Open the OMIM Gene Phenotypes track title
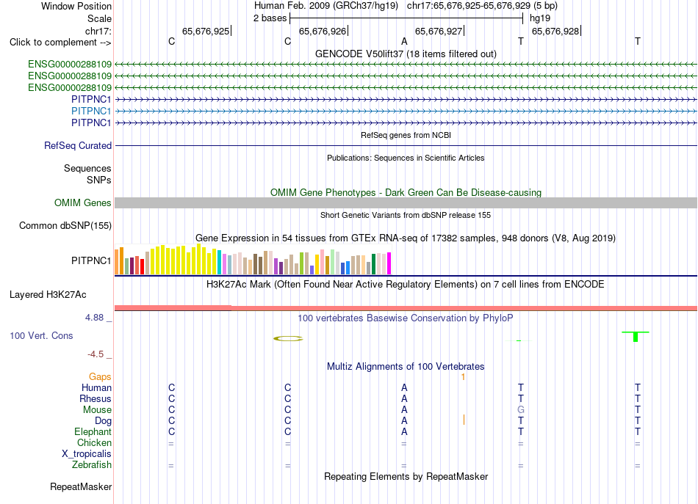Image resolution: width=698 pixels, height=504 pixels. pos(406,192)
